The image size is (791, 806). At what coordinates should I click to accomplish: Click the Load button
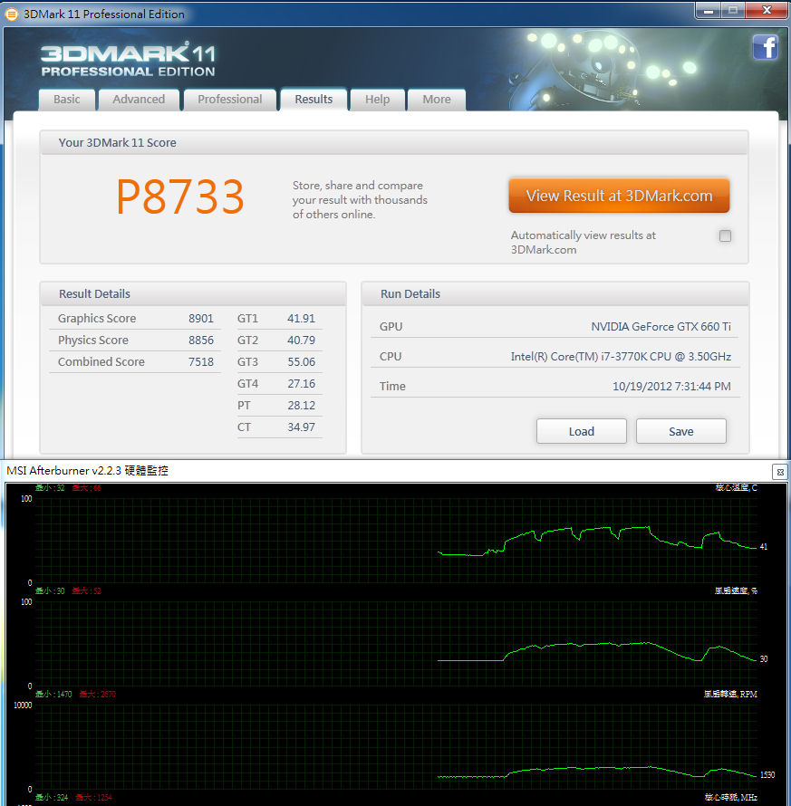(x=582, y=431)
